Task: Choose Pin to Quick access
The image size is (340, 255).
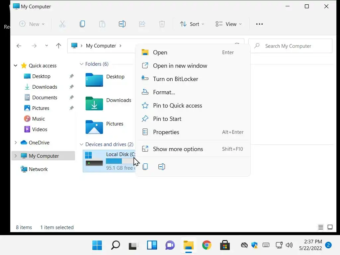Action: coord(193,106)
